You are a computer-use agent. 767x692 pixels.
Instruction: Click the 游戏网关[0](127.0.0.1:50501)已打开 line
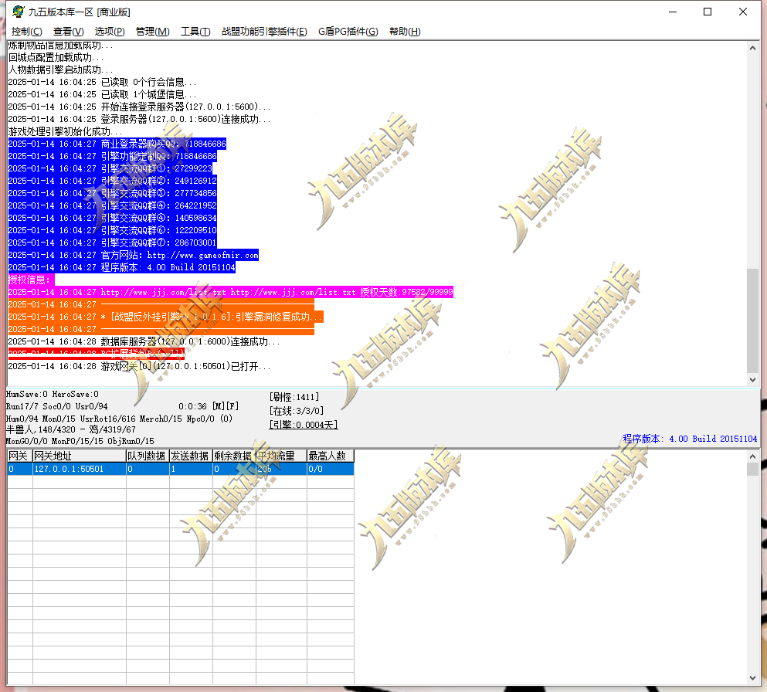(139, 366)
